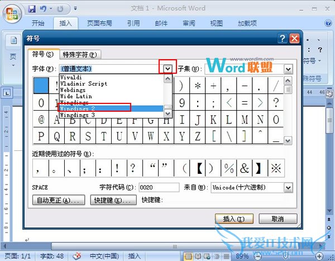
Task: Click the 自动更正(A)... button
Action: (x=59, y=200)
